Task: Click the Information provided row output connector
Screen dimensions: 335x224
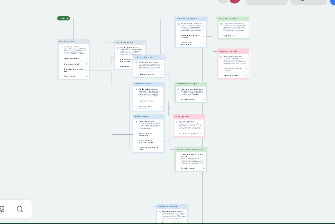Action: click(x=162, y=74)
